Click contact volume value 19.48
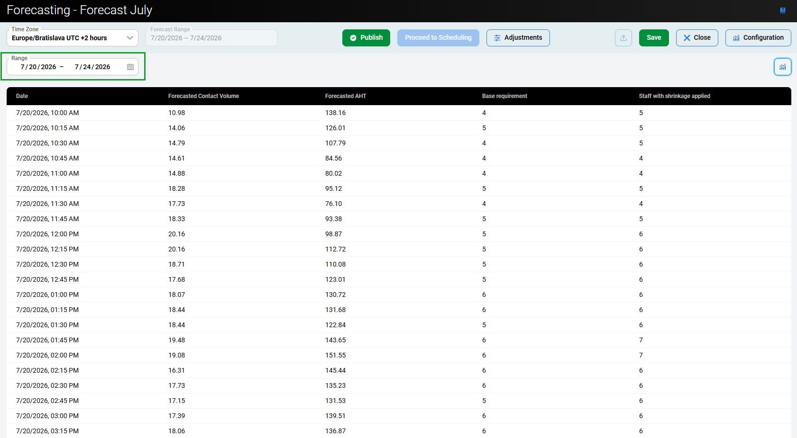The width and height of the screenshot is (797, 438). point(176,340)
